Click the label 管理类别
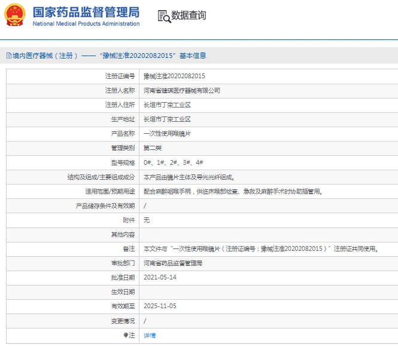The width and height of the screenshot is (398, 347). pos(123,148)
